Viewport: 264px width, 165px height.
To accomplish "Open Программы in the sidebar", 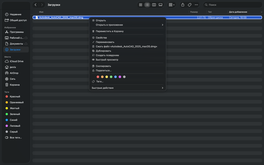I will (x=16, y=32).
